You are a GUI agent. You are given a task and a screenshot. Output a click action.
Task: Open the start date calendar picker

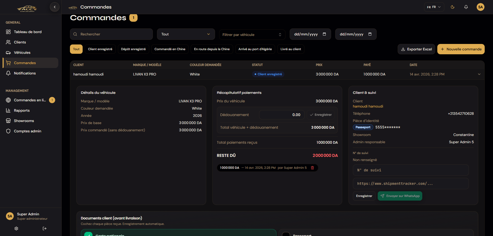coord(324,34)
